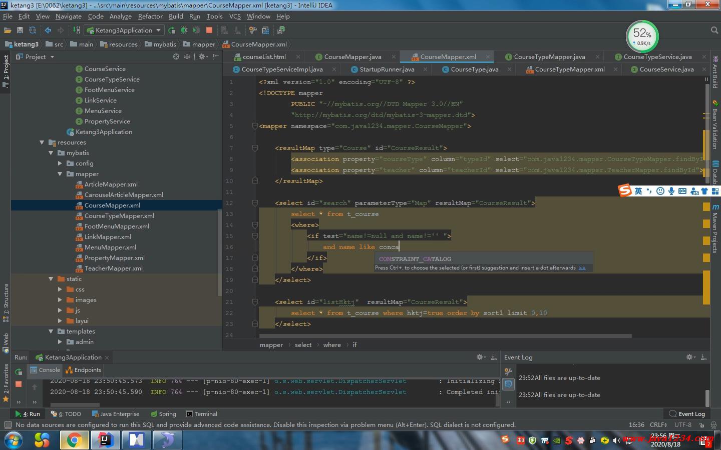This screenshot has height=450, width=721.
Task: Run with coverage from the toolbar
Action: pos(196,30)
